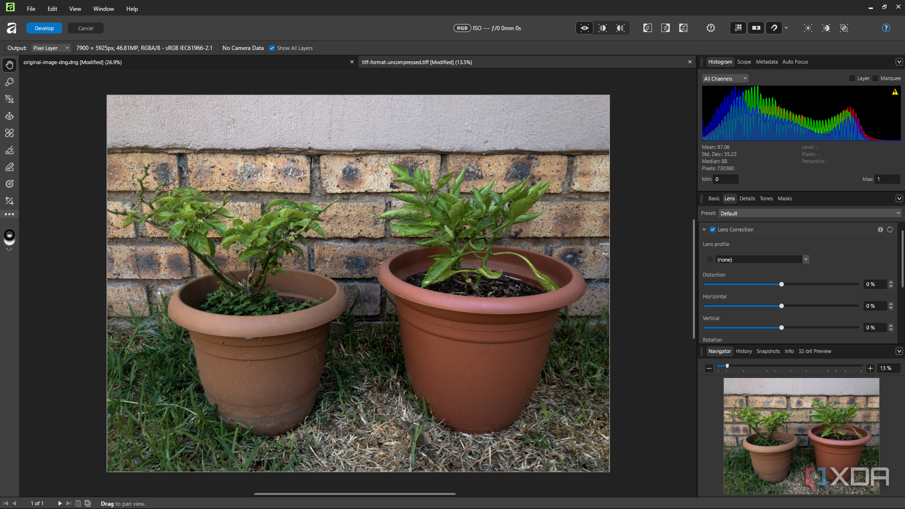Select the Blemish Removal bandage tool
This screenshot has height=509, width=905.
pyautogui.click(x=9, y=133)
